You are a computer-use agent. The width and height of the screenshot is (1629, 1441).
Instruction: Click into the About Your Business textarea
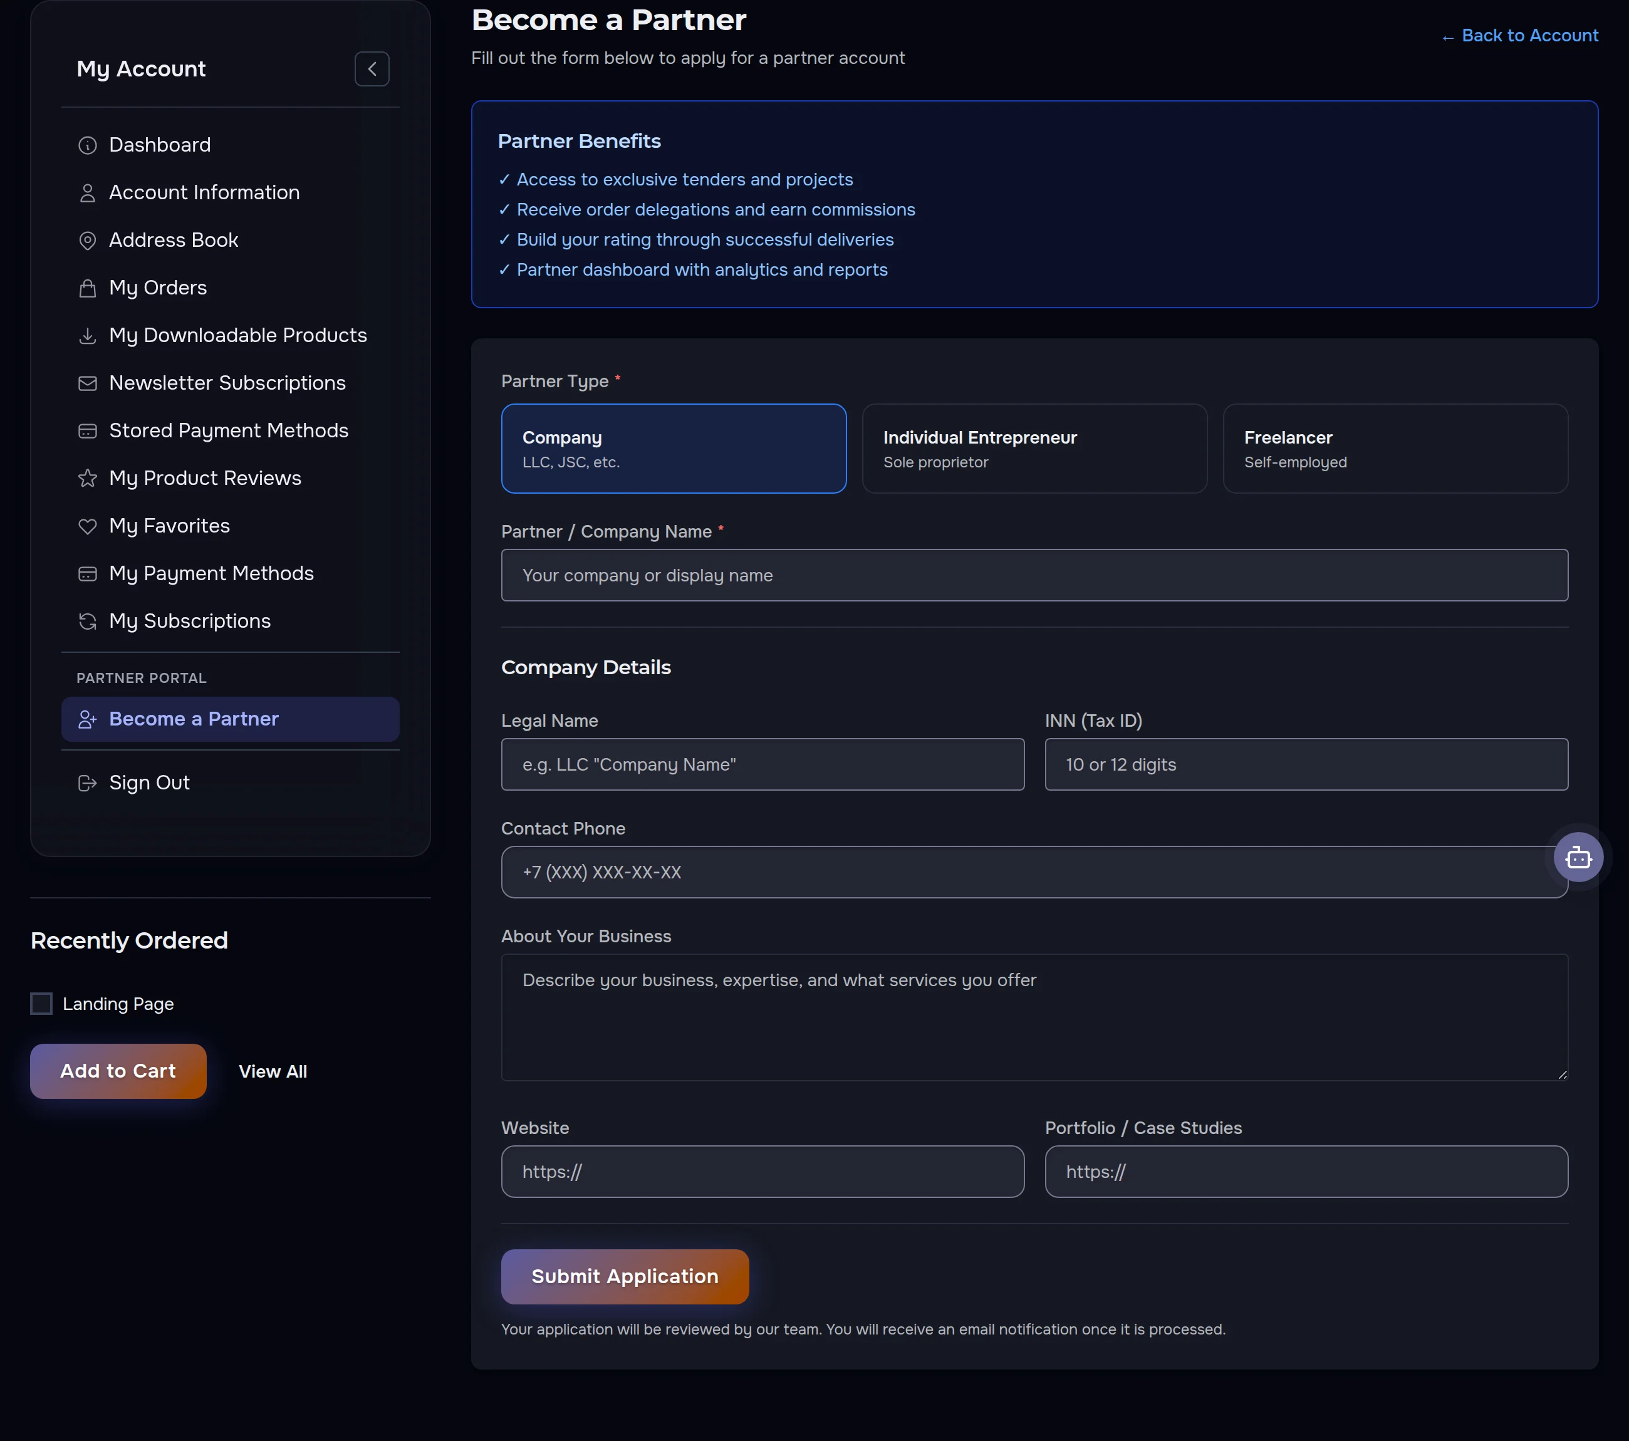(x=1034, y=1018)
